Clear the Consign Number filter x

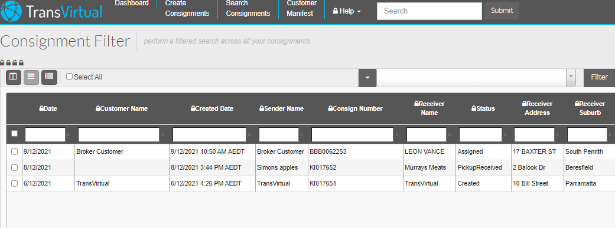point(396,134)
